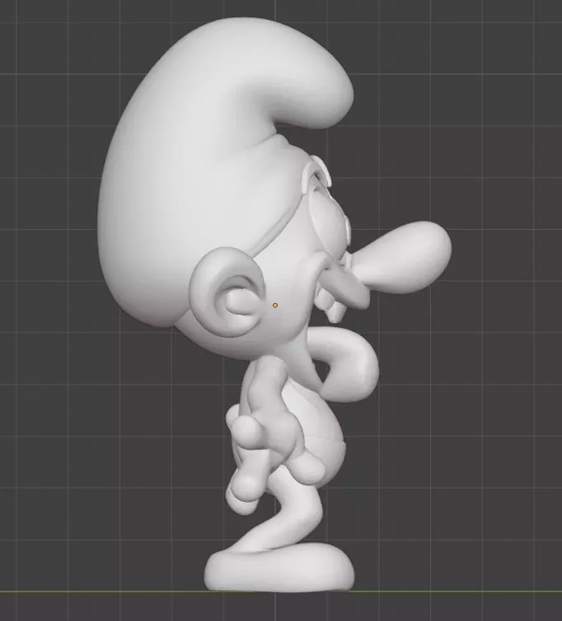Click the model's flat foot base
Viewport: 562px width, 621px height.
[x=279, y=568]
